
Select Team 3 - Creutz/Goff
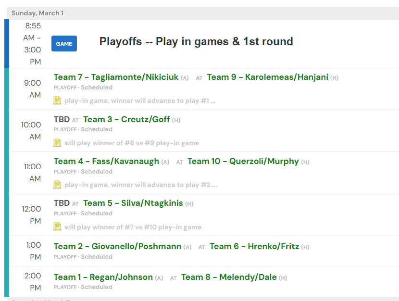click(126, 119)
